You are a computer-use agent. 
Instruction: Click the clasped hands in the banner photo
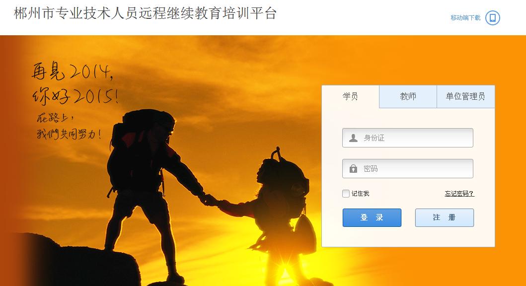click(211, 200)
